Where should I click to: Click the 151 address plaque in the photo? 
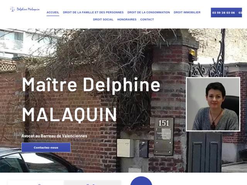tap(164, 136)
